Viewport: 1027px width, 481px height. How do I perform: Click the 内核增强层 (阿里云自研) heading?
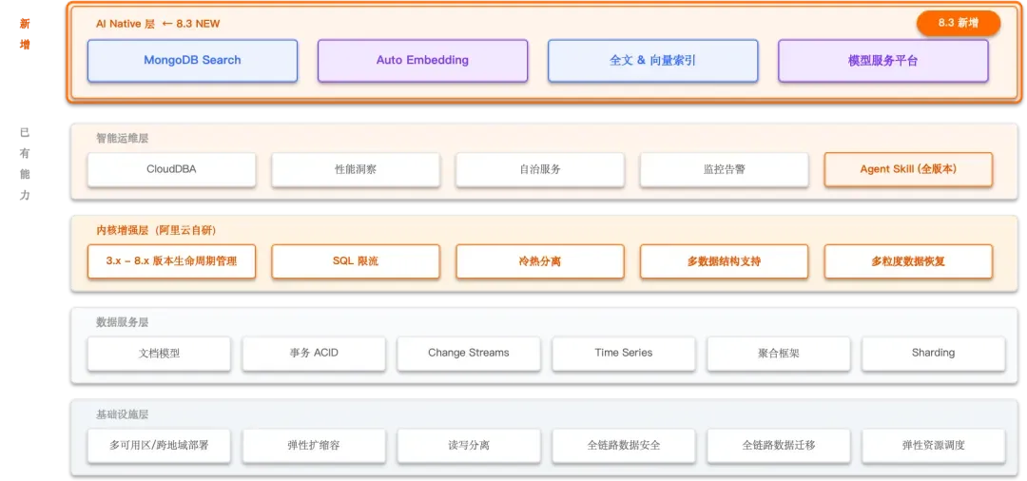click(x=156, y=230)
